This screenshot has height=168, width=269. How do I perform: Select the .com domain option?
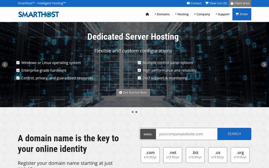point(150,155)
